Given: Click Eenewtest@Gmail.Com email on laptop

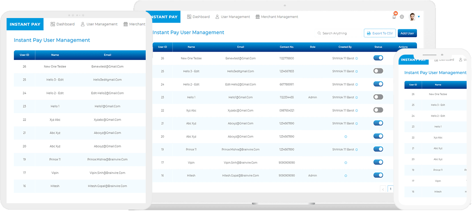Looking at the screenshot, I should (x=241, y=58).
